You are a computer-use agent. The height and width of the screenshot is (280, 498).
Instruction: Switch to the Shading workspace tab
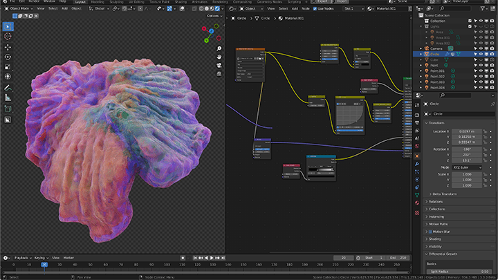point(181,2)
